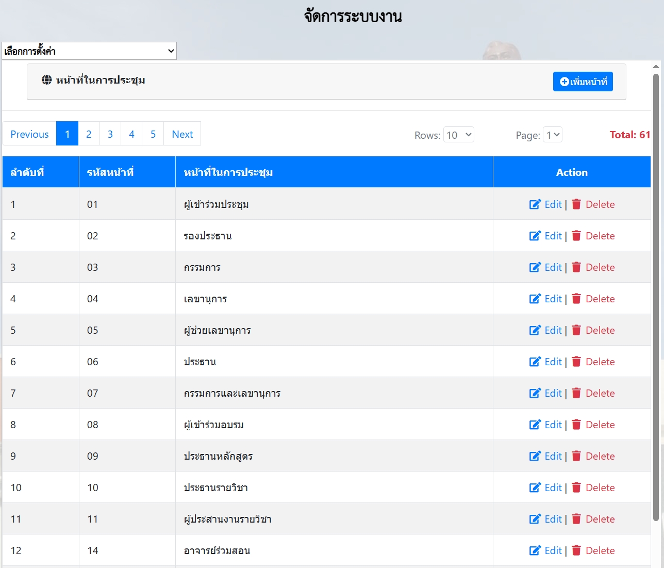Open the เลือกการตั้งค่า settings dropdown
The width and height of the screenshot is (664, 568).
click(x=89, y=51)
